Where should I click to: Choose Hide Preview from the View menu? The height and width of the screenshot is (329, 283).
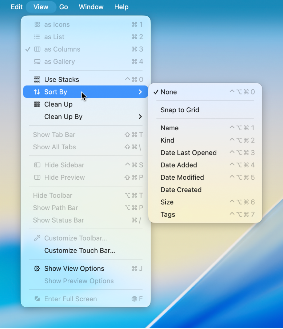click(x=86, y=177)
